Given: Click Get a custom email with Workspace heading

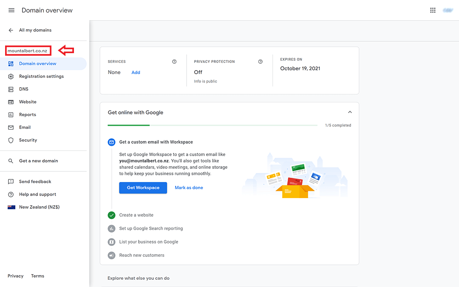Looking at the screenshot, I should pos(156,142).
